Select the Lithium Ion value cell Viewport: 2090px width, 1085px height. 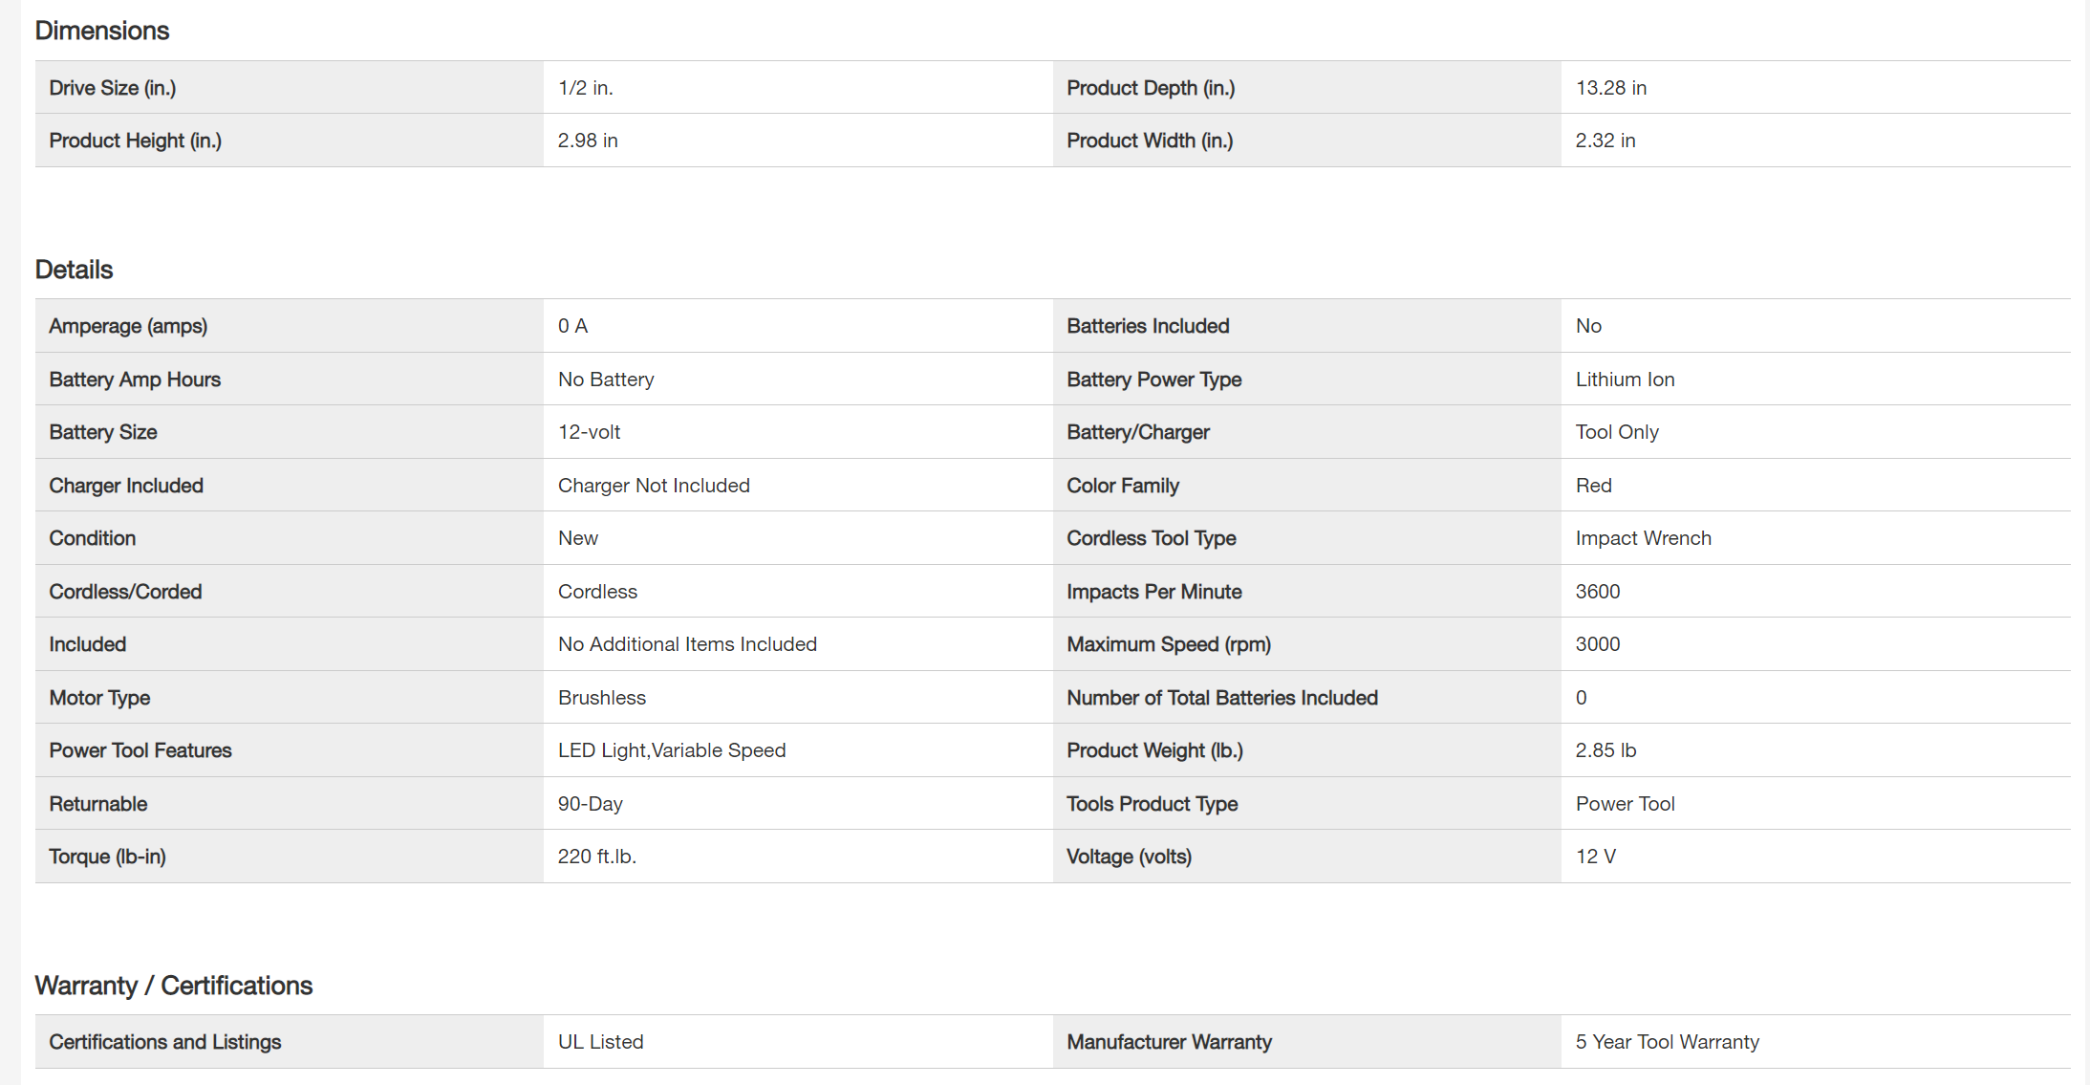point(1625,380)
